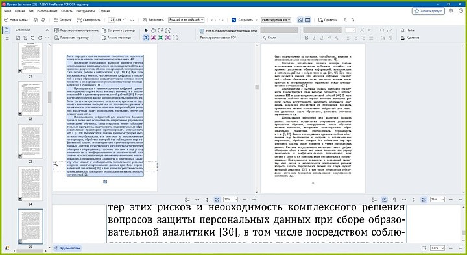467x255 pixels.
Task: Click Редактировать изображение
Action: click(77, 30)
